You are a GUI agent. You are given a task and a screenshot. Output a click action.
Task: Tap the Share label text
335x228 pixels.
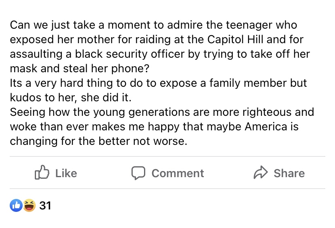[x=289, y=173]
